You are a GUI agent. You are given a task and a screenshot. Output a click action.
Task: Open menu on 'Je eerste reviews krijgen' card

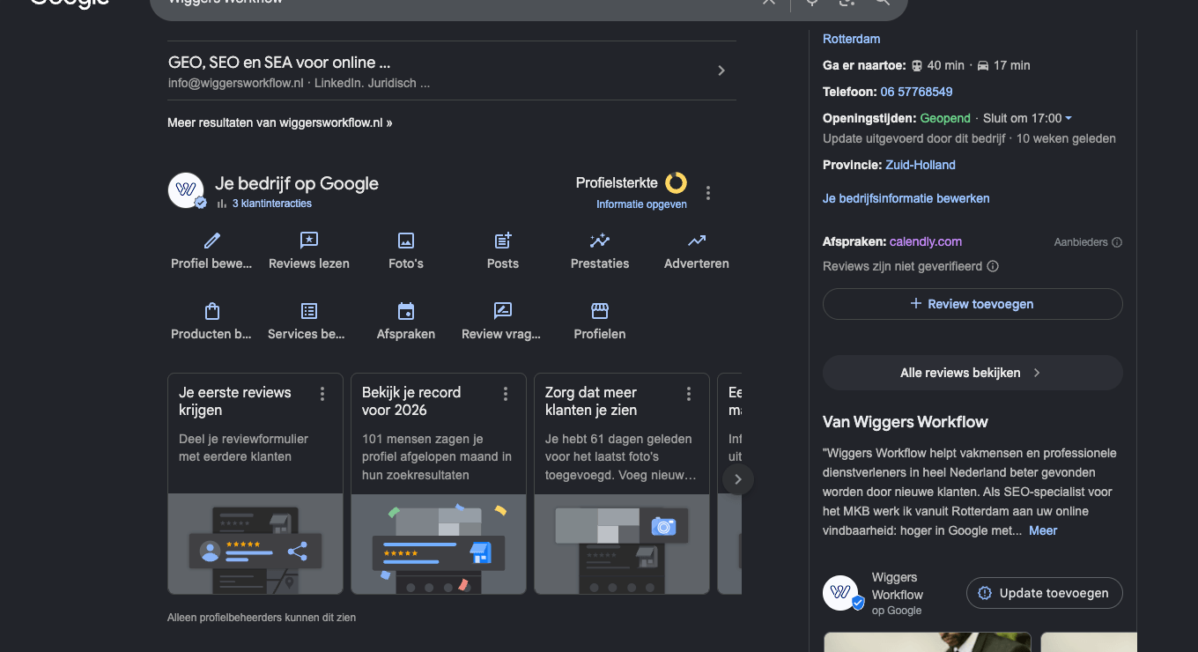pyautogui.click(x=322, y=394)
